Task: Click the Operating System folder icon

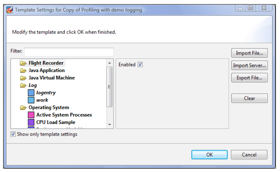Action: tap(23, 108)
